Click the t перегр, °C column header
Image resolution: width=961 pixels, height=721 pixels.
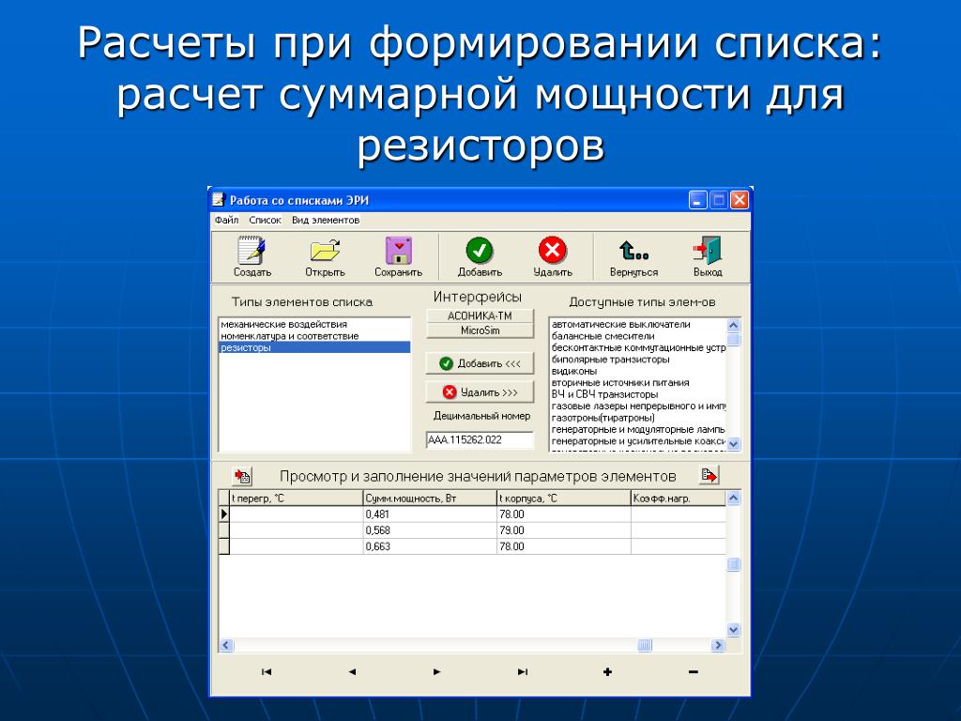[x=297, y=499]
